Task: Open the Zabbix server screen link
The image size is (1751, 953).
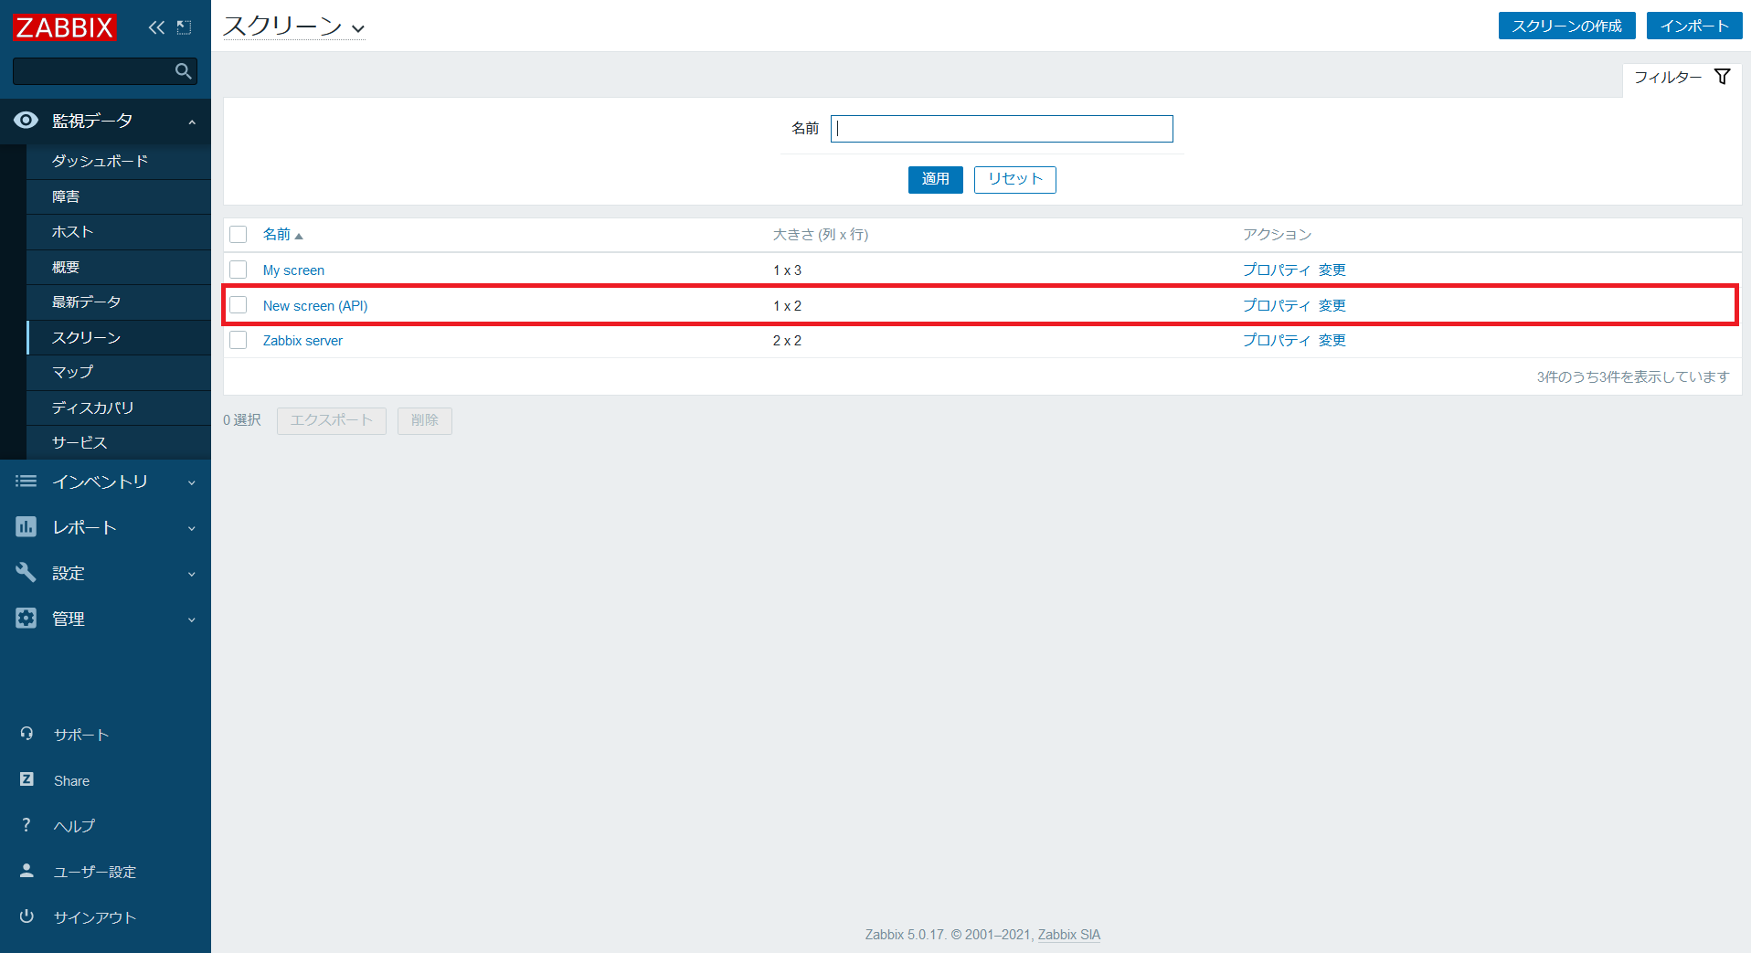Action: tap(302, 341)
